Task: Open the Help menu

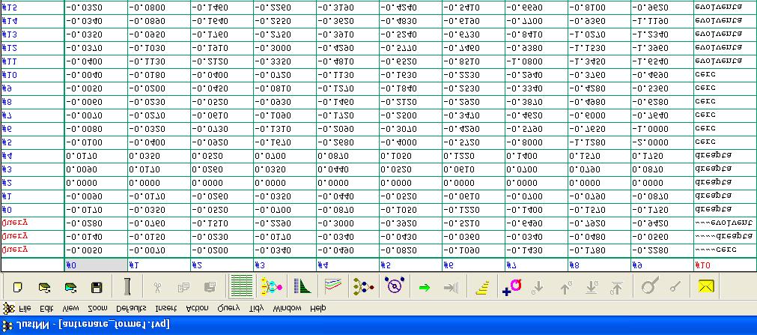Action: tap(318, 308)
